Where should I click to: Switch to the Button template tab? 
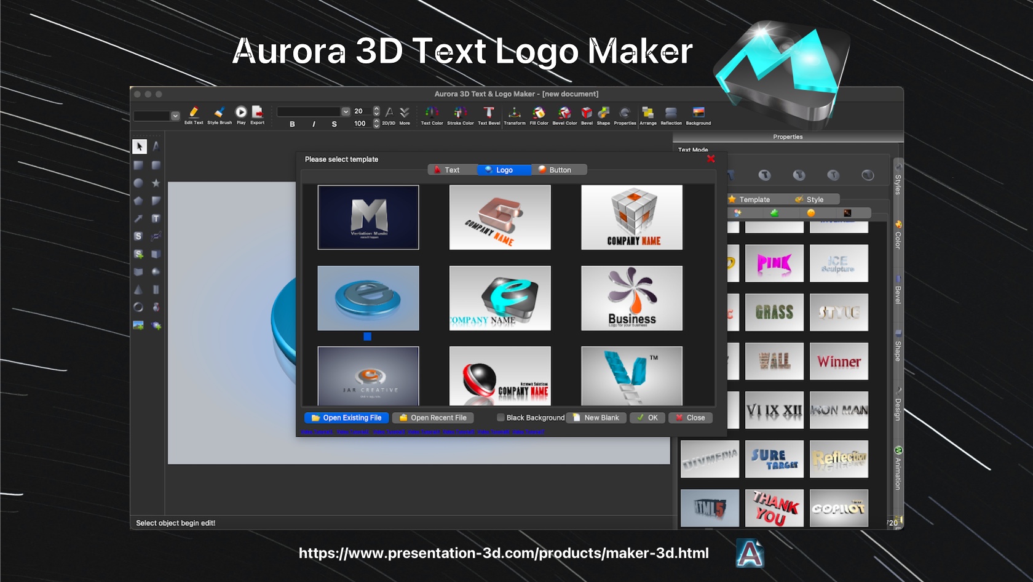point(559,170)
